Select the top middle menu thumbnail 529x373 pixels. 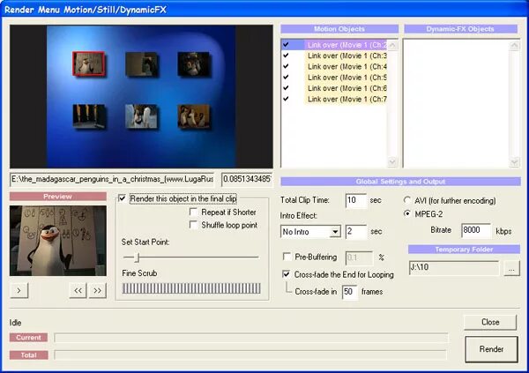[x=141, y=64]
